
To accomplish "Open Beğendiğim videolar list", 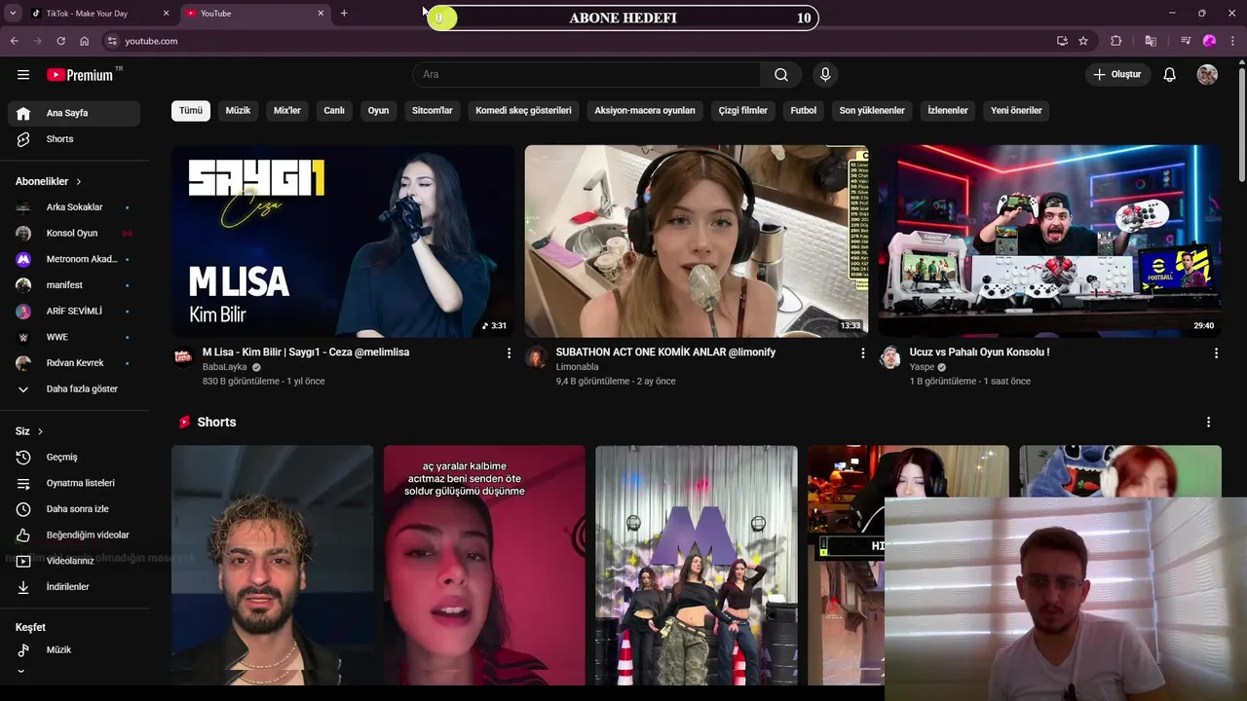I will click(x=74, y=535).
